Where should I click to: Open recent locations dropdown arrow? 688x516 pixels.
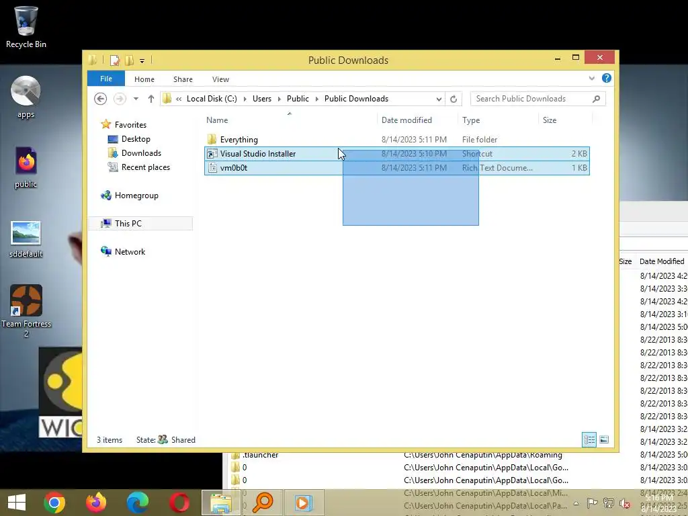(136, 99)
